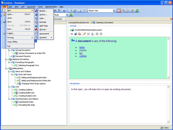Screen dimensions: 173x130
Task: Toggle the two-column split layout button
Action: pos(127,11)
